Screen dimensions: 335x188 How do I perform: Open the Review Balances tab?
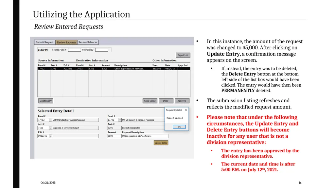coord(88,42)
